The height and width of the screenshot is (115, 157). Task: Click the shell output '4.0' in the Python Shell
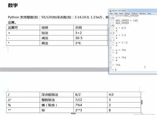coord(112,33)
